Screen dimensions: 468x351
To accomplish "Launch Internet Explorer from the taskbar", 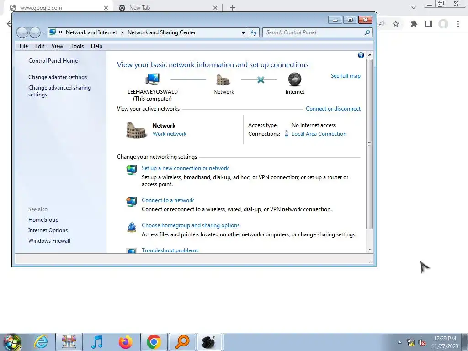I will [41, 342].
